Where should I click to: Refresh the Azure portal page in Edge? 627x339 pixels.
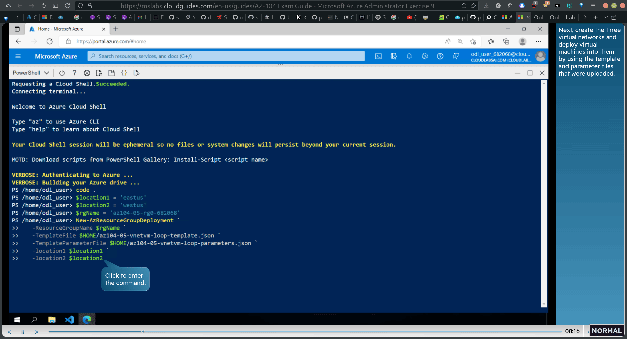point(50,41)
